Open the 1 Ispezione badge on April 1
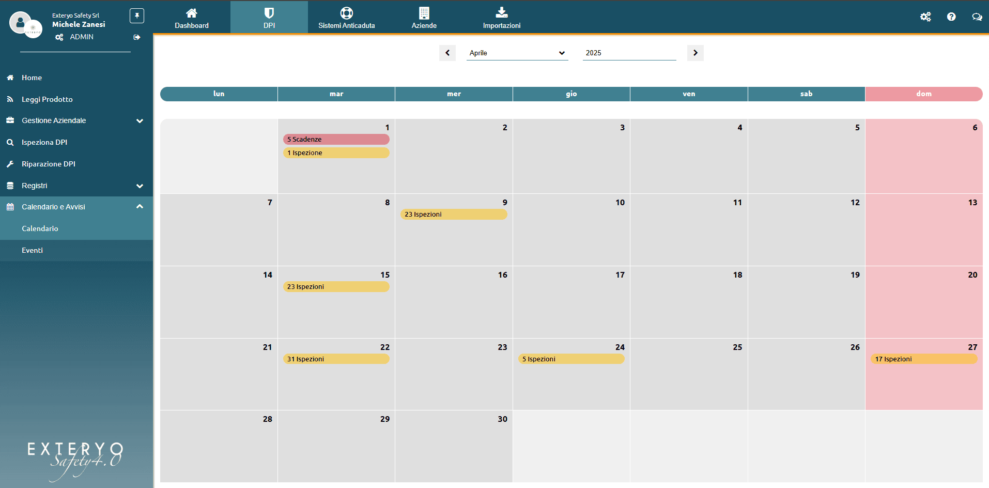Screen dimensions: 989x488 pos(336,153)
